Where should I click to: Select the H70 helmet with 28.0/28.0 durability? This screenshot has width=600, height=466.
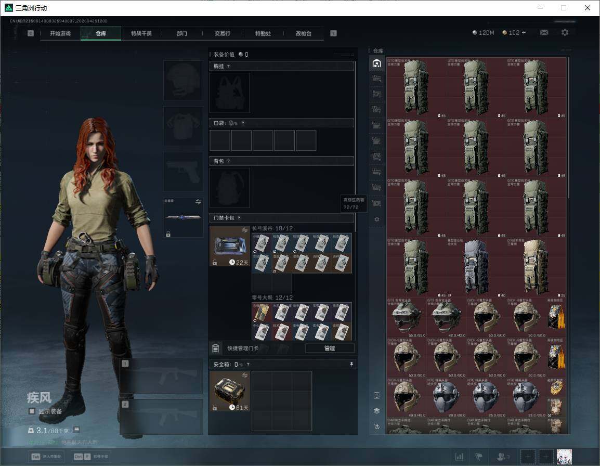point(446,397)
